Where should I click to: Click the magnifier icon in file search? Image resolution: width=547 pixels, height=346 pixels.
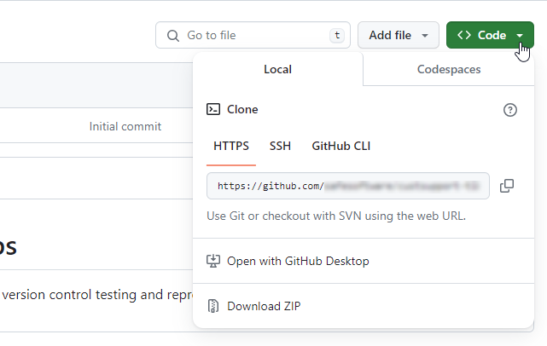pyautogui.click(x=173, y=36)
